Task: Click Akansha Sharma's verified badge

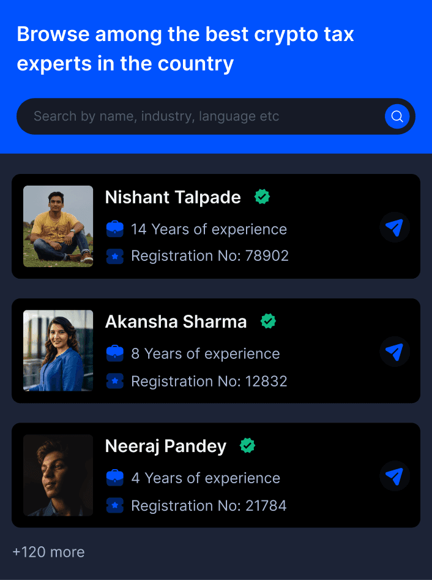Action: coord(268,321)
